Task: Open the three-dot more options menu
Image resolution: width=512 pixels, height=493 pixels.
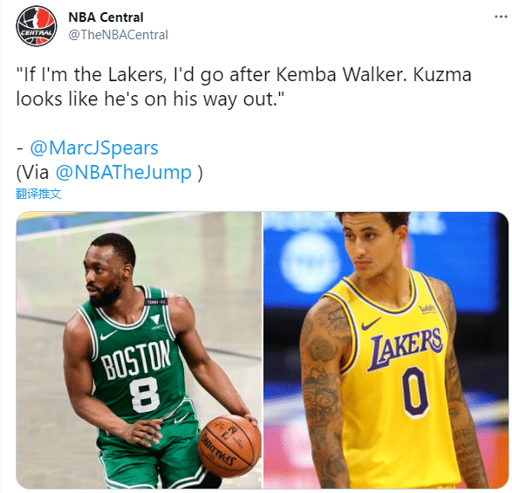Action: [501, 17]
